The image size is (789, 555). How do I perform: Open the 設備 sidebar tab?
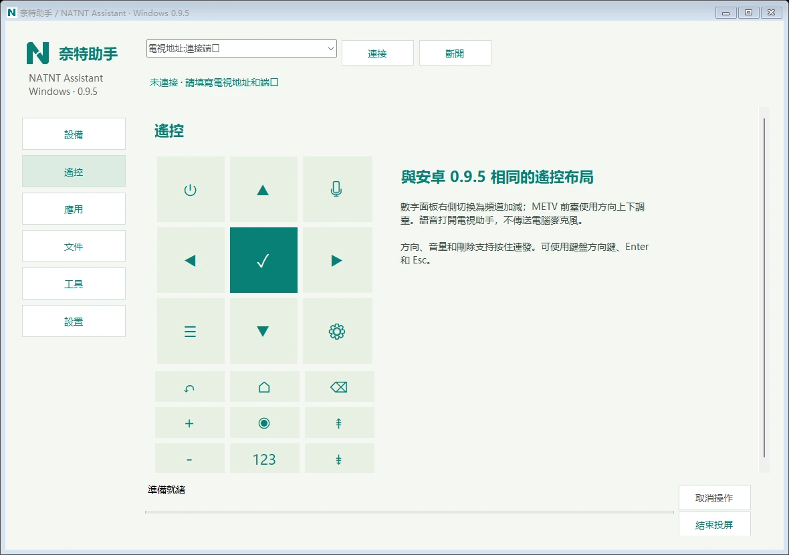tap(74, 134)
